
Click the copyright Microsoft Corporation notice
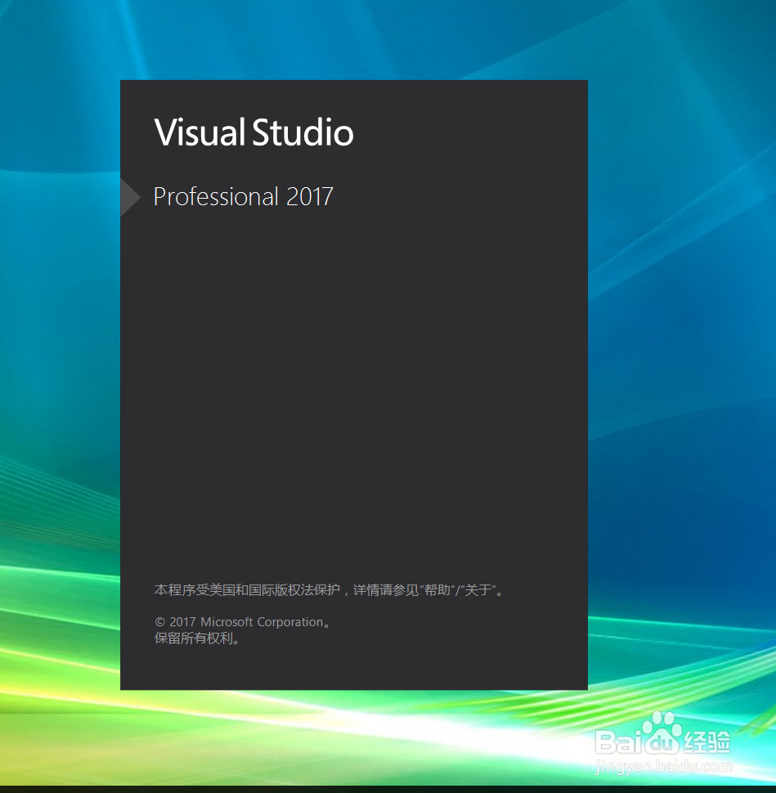240,621
